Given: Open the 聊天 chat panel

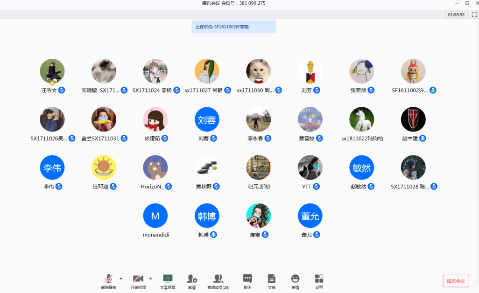Looking at the screenshot, I should pyautogui.click(x=247, y=279).
